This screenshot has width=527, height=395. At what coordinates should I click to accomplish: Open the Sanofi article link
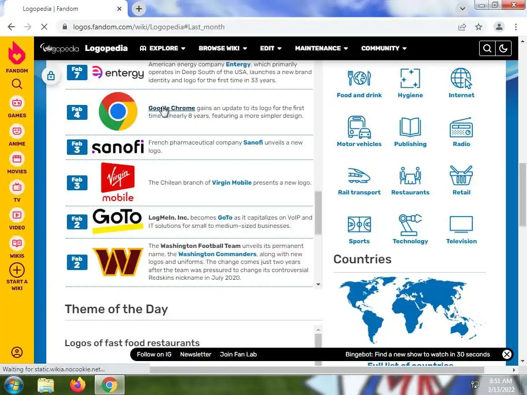click(x=253, y=142)
